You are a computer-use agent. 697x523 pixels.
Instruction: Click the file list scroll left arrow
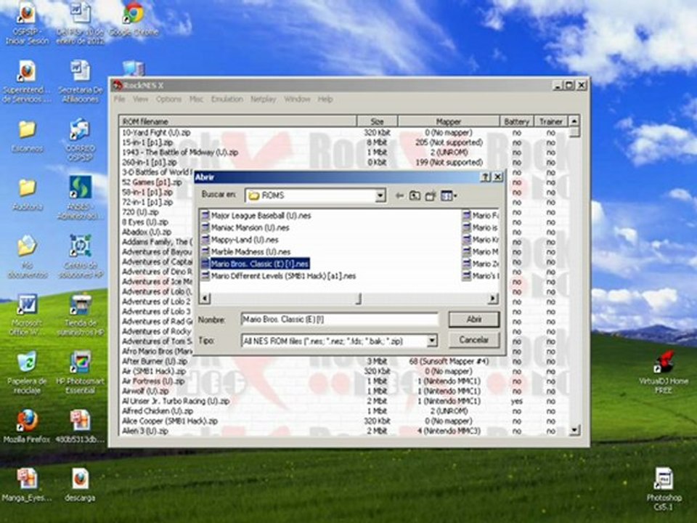205,299
